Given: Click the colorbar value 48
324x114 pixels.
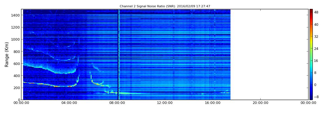Looking at the screenshot, I should (x=316, y=13).
